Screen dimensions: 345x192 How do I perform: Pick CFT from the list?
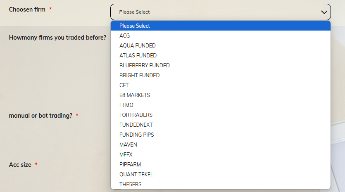pyautogui.click(x=221, y=85)
